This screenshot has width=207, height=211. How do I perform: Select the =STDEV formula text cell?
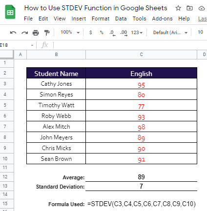point(141,204)
